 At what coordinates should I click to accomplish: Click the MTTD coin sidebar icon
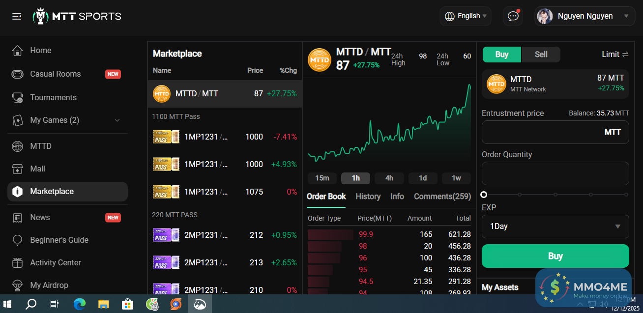coord(18,146)
